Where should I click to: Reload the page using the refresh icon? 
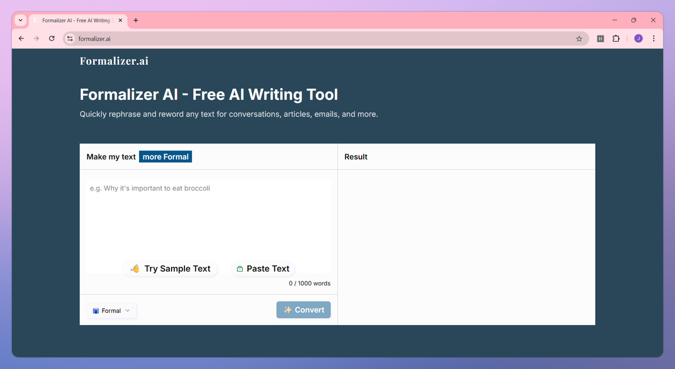click(51, 38)
